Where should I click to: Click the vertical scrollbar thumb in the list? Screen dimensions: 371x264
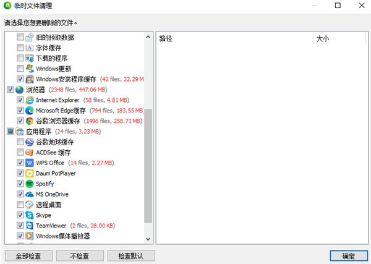148,166
